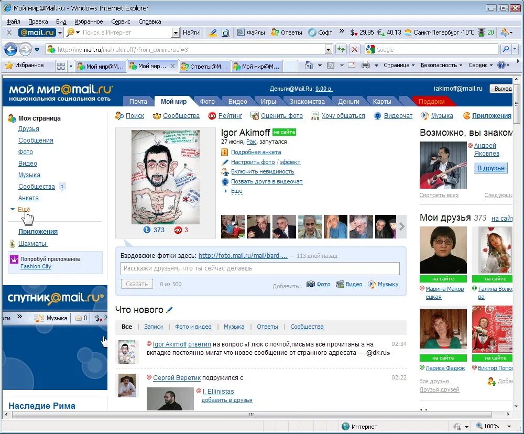Close the active Мой мир browser tab
The width and height of the screenshot is (524, 434).
coord(172,66)
